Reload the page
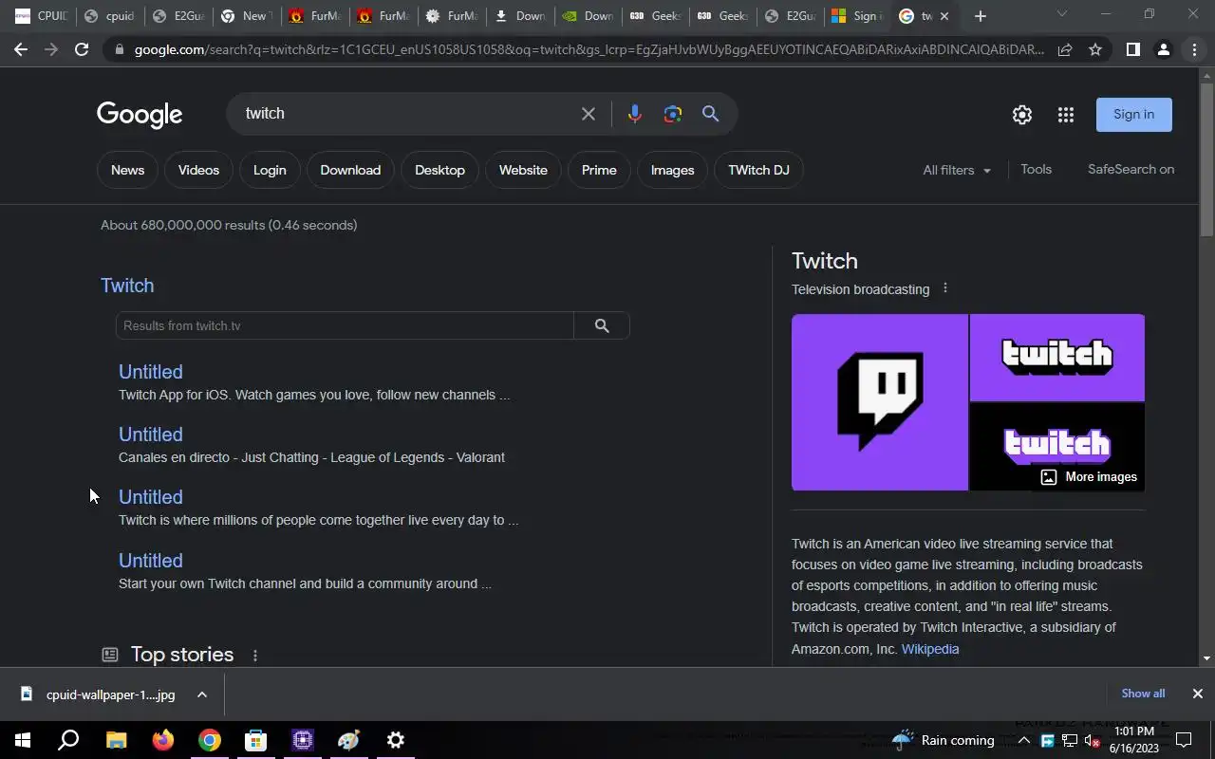 [82, 49]
